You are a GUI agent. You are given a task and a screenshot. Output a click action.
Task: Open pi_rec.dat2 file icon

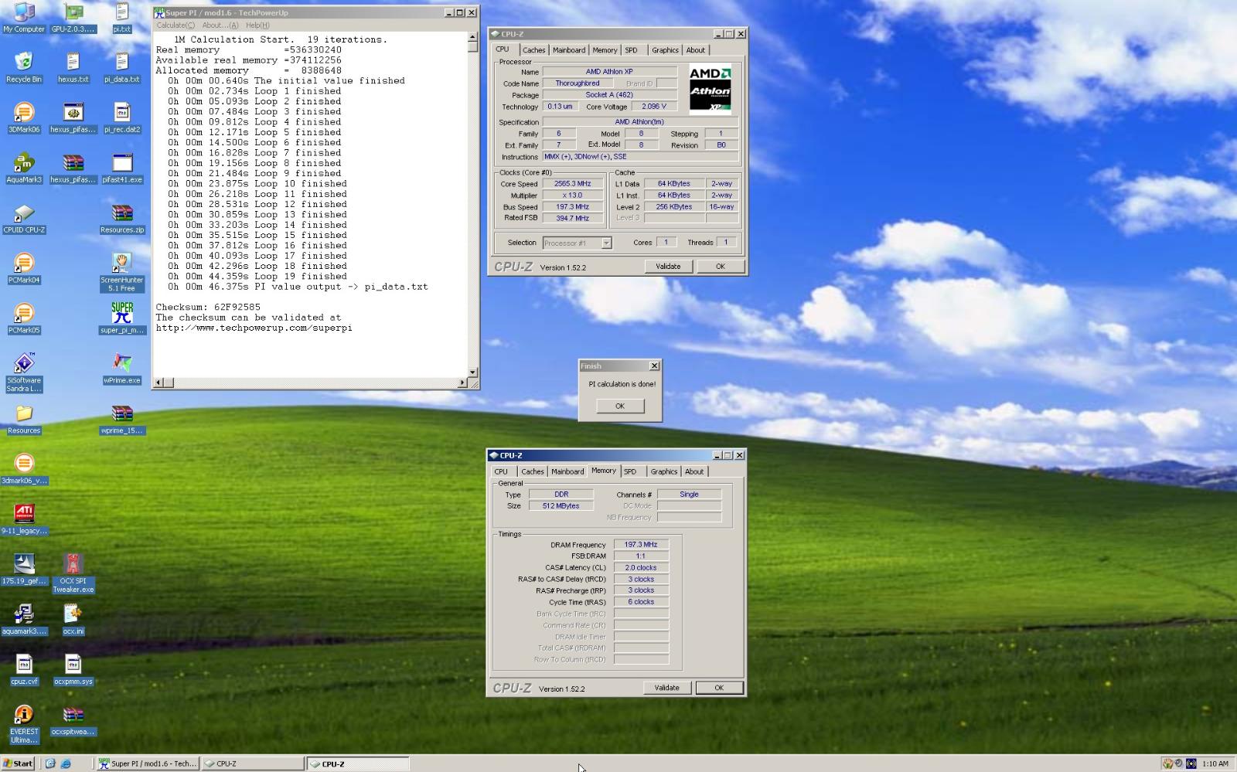[x=121, y=117]
